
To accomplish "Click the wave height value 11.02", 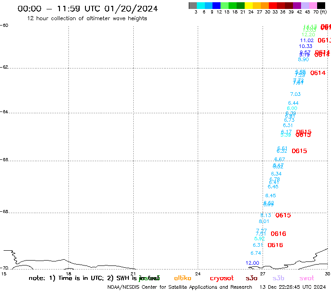I will click(x=307, y=40).
